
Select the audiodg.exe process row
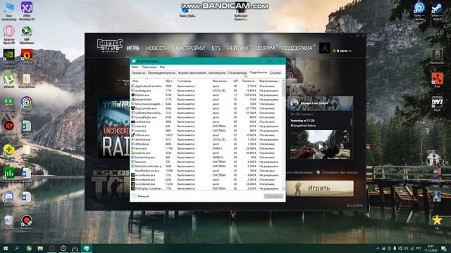tap(206, 91)
